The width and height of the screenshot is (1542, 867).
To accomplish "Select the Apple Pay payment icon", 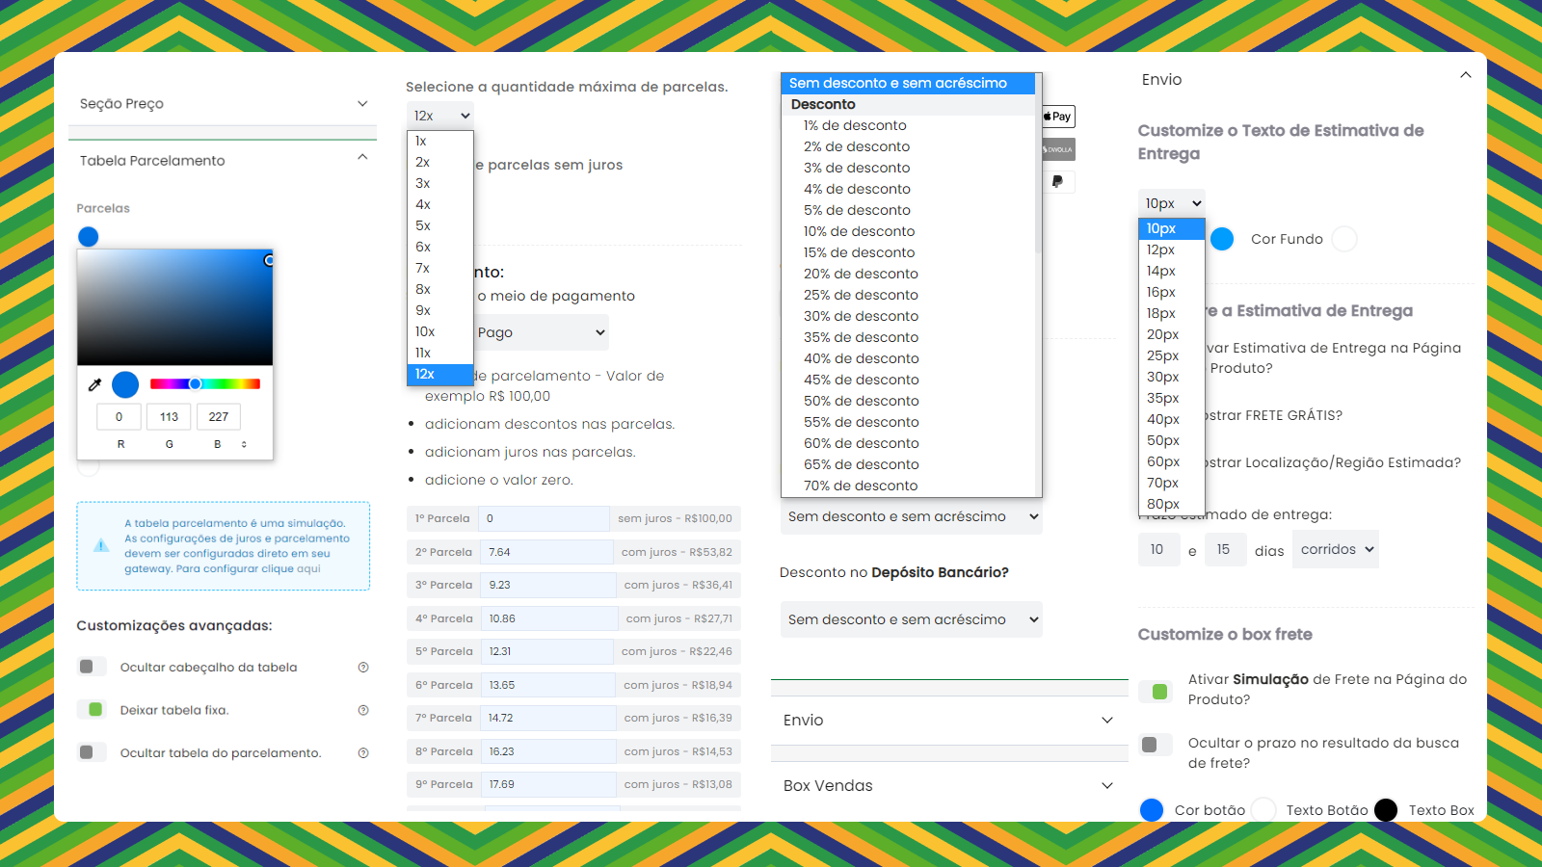I will coord(1056,116).
